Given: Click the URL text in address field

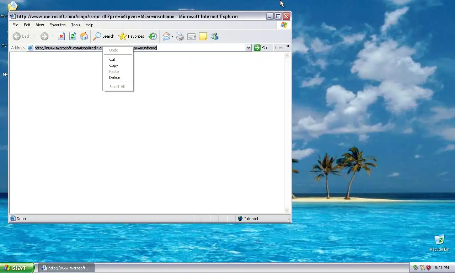Looking at the screenshot, I should [x=95, y=48].
